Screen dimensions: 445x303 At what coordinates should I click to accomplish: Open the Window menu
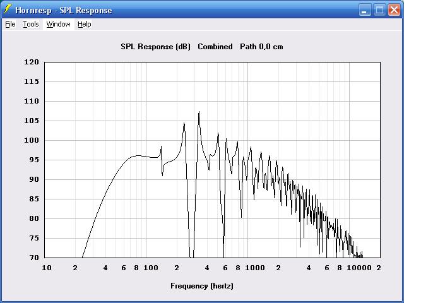point(58,25)
